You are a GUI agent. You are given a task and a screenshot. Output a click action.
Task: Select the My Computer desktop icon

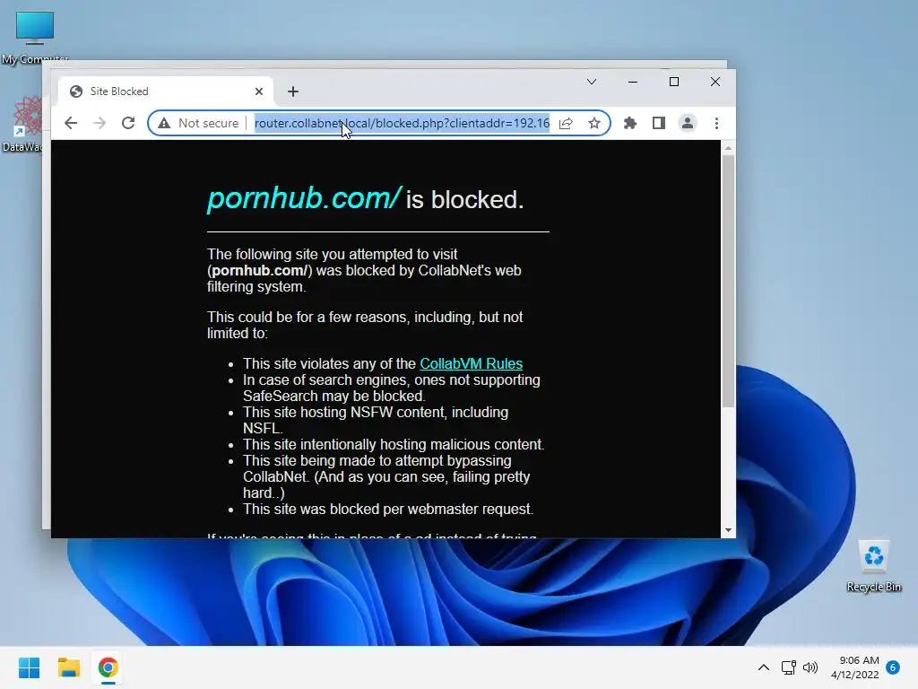35,36
